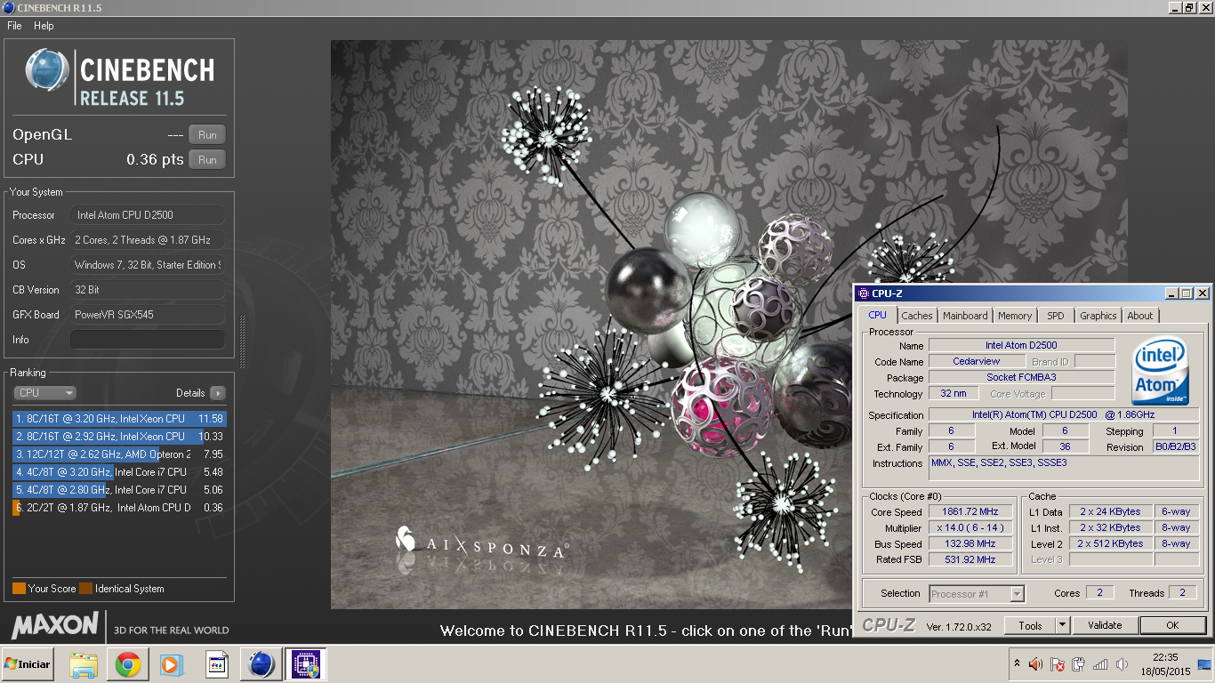Viewport: 1215px width, 683px height.
Task: Click the Cinebench title bar icon
Action: [9, 7]
